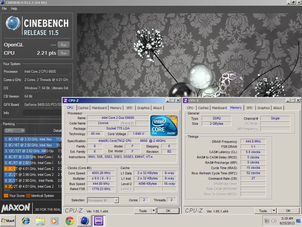This screenshot has height=227, width=302.
Task: Click the 1.648 V Core Voltage value
Action: click(138, 134)
